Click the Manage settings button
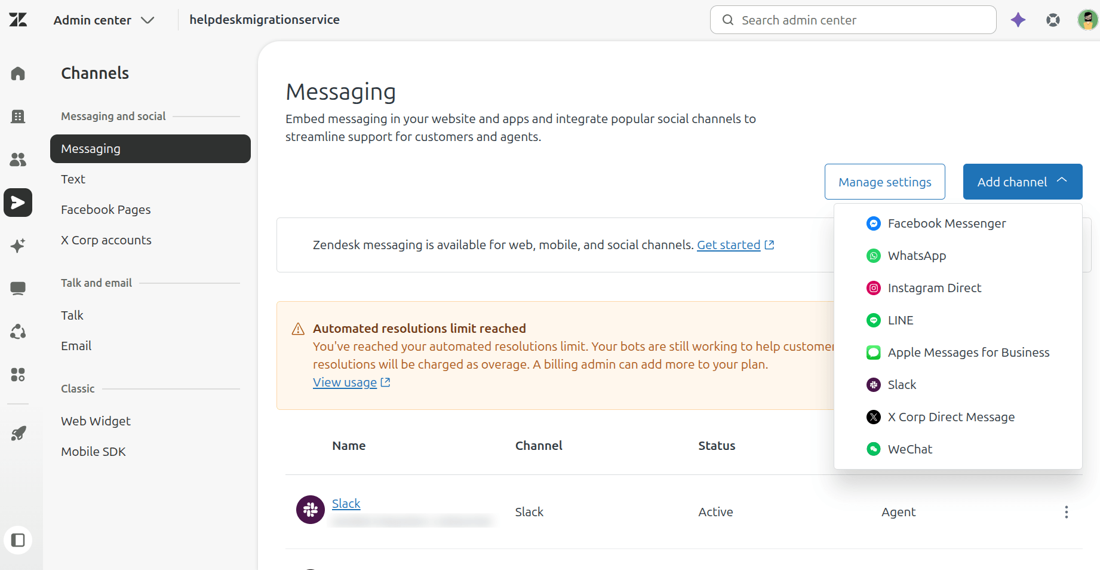Image resolution: width=1100 pixels, height=570 pixels. point(884,182)
